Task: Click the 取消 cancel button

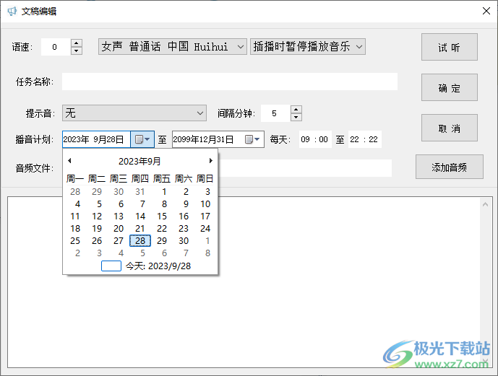Action: pos(450,128)
